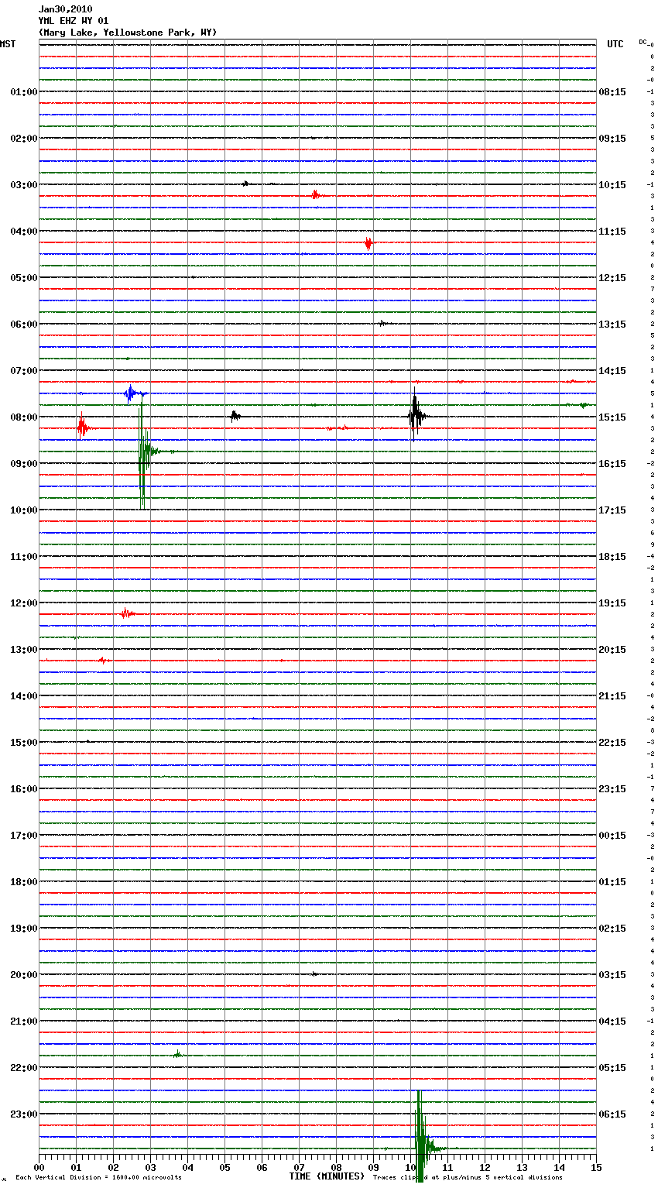Viewport: 658px width, 1188px height.
Task: Click the 11:15 UTC time label
Action: pos(612,232)
